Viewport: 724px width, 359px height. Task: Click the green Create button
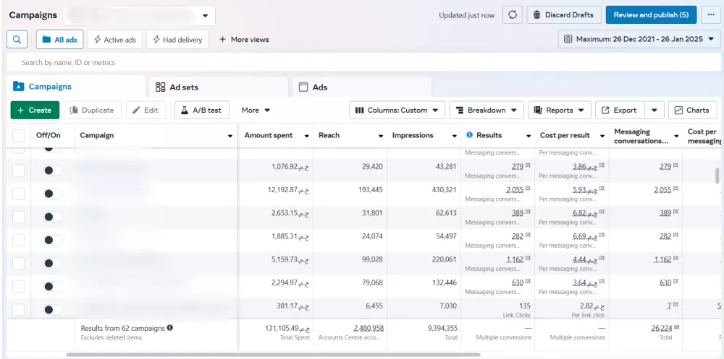[x=34, y=111]
